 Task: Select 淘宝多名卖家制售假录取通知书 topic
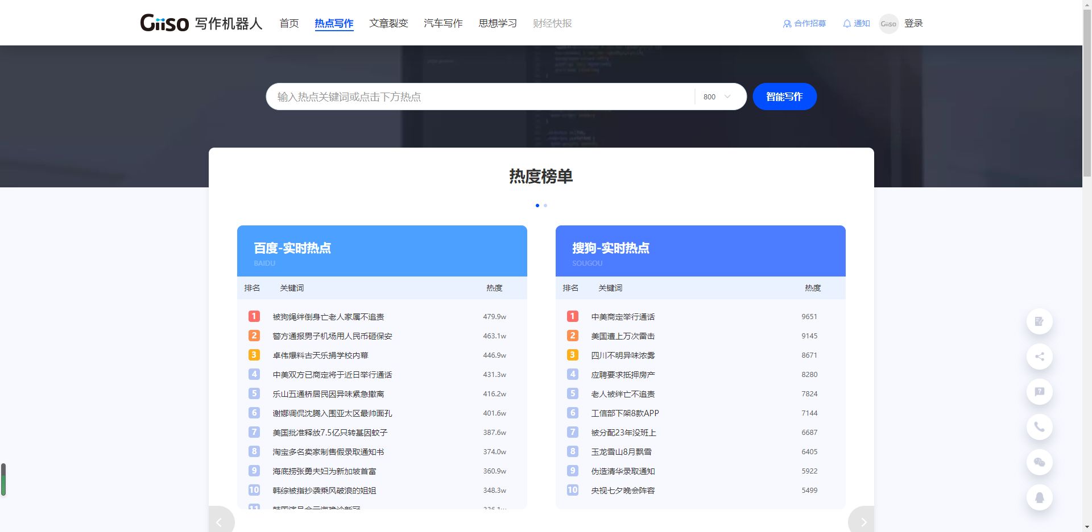pyautogui.click(x=328, y=452)
